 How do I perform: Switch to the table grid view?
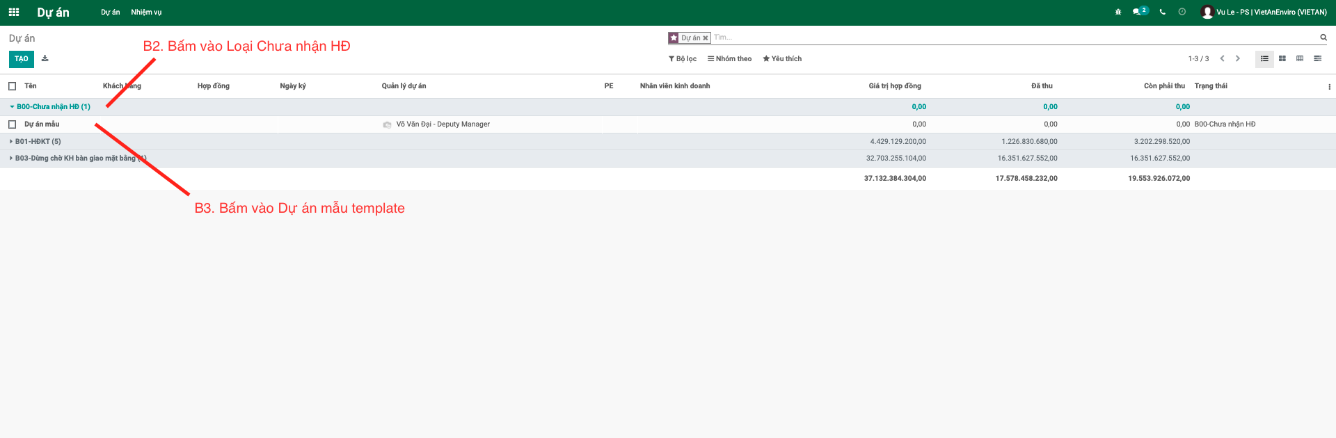click(1300, 58)
